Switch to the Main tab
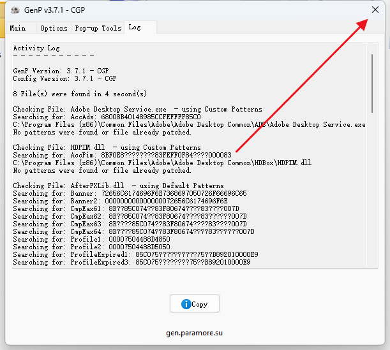Screen dimensions: 390x350 pyautogui.click(x=22, y=28)
